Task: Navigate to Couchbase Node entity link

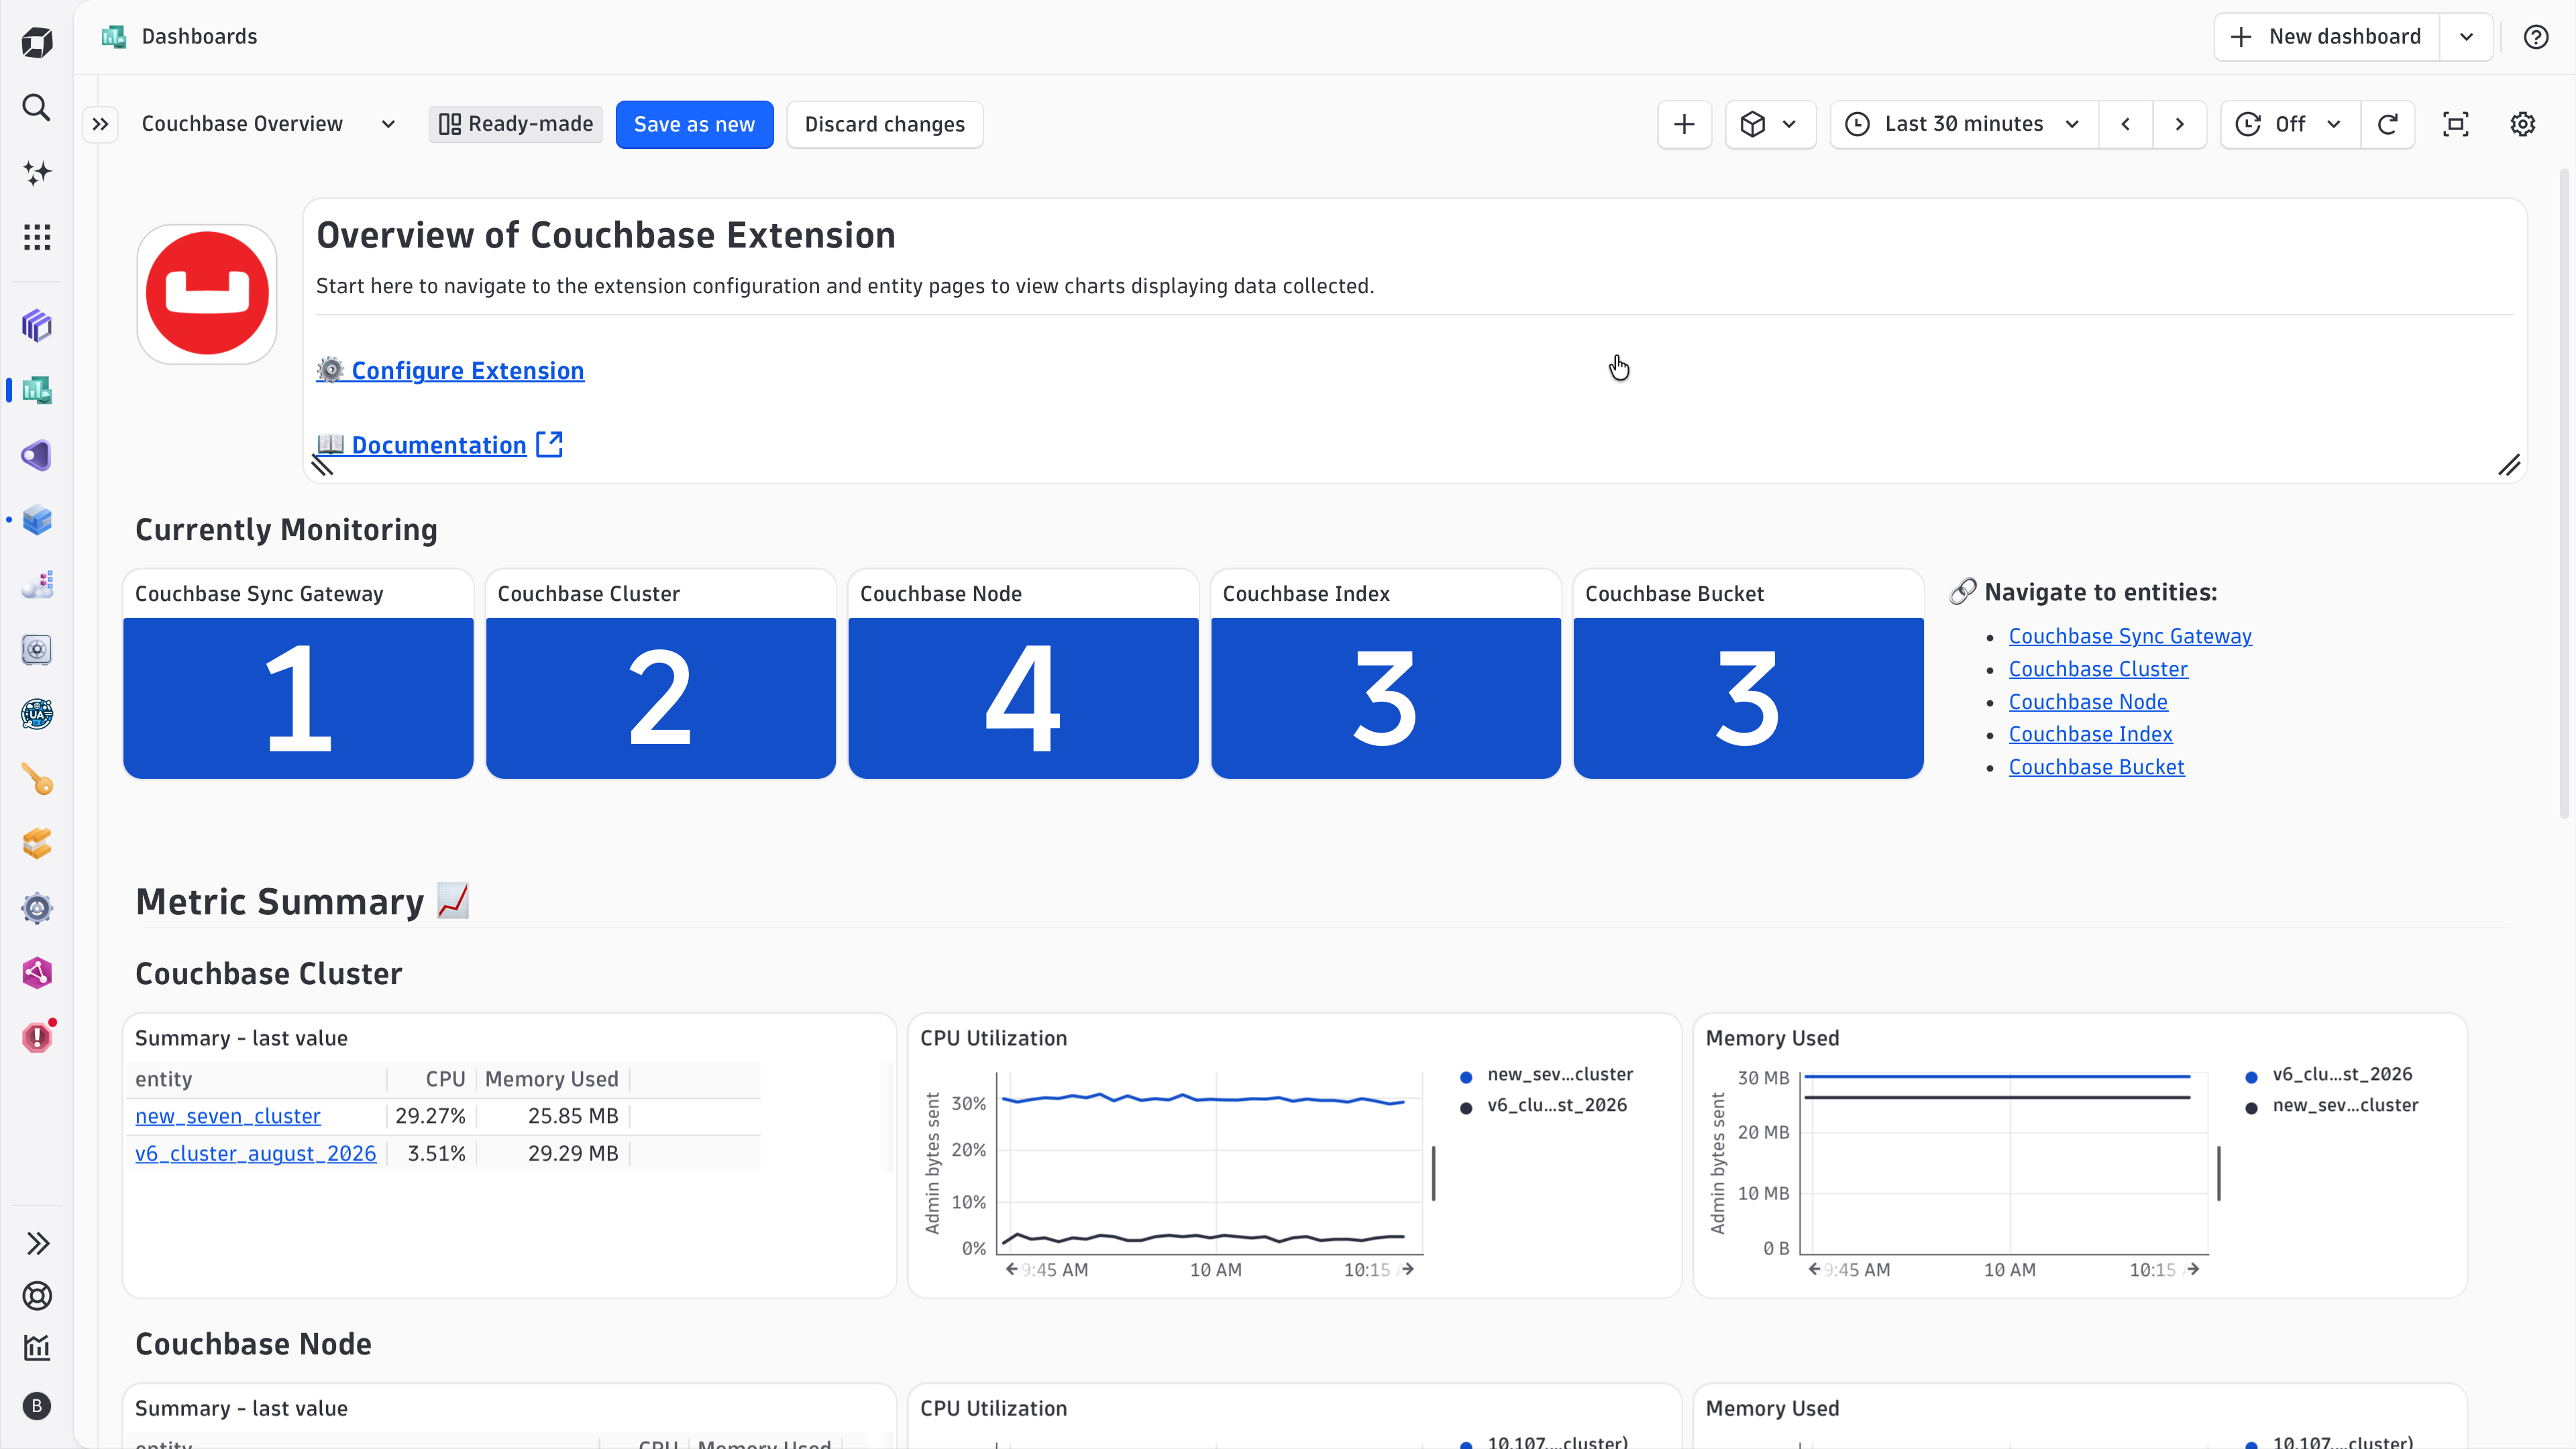Action: (2088, 702)
